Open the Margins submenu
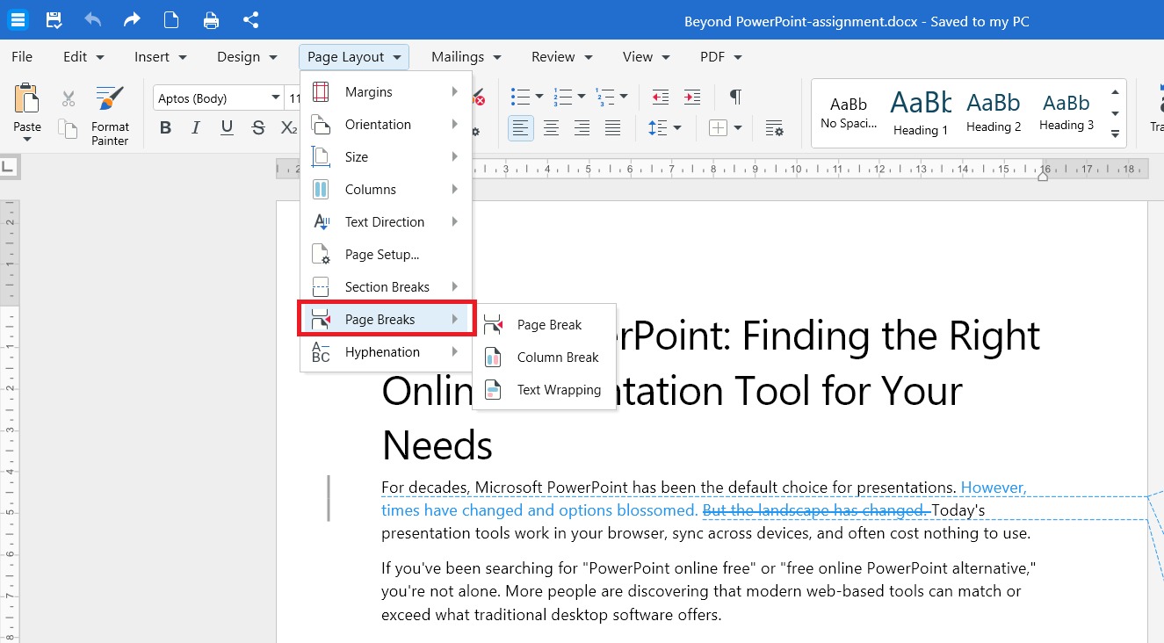This screenshot has height=643, width=1164. click(386, 92)
